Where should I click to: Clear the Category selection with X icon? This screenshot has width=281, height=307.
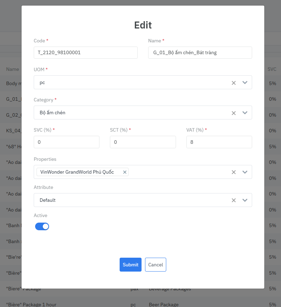234,113
